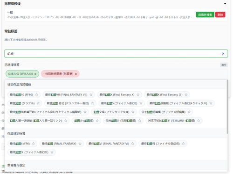Click the red delete preset button
233x174 pixels.
(x=220, y=14)
